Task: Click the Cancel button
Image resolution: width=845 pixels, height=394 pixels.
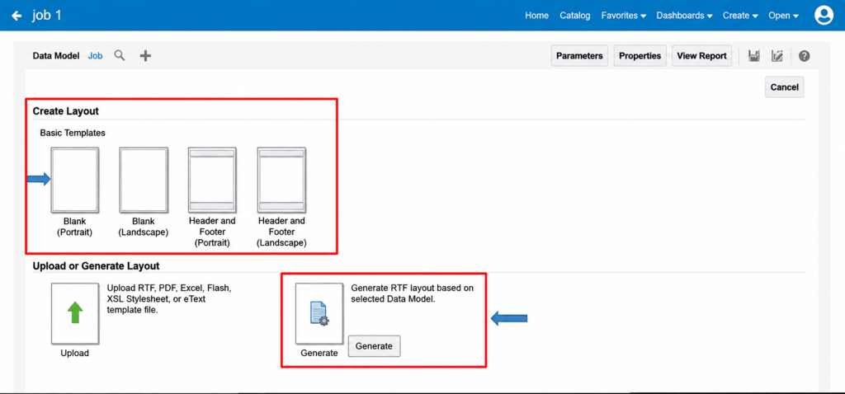Action: coord(784,87)
